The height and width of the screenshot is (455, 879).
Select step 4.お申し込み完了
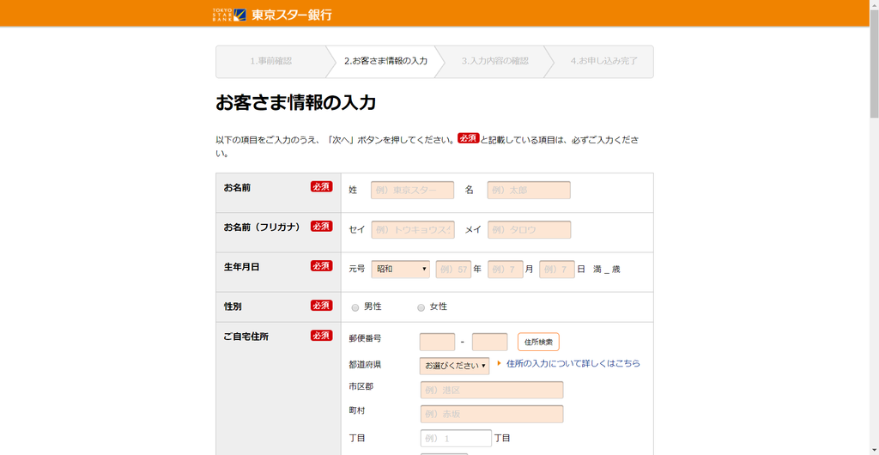click(603, 61)
